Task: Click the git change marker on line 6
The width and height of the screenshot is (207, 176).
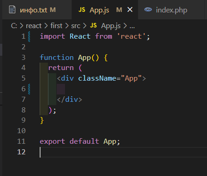Action: click(29, 89)
